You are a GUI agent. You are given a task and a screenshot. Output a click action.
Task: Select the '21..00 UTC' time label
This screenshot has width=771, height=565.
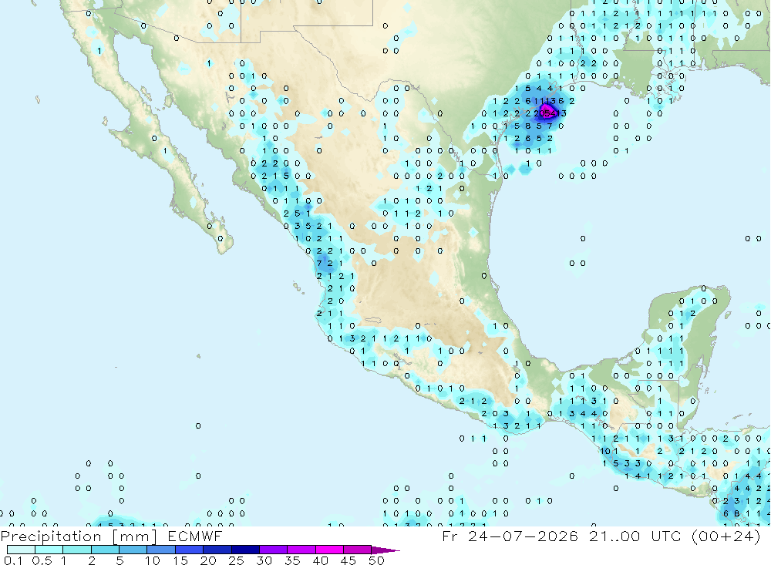(636, 536)
